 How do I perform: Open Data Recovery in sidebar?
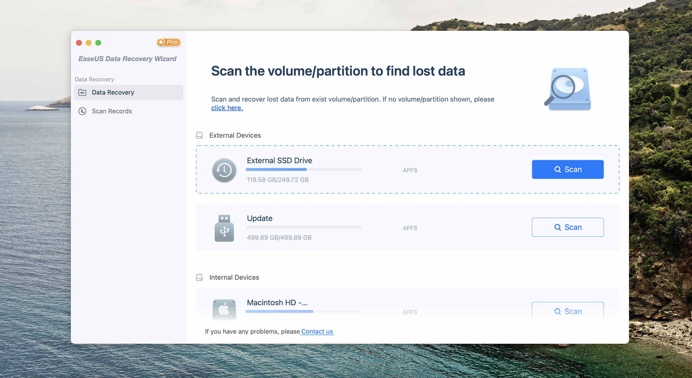coord(128,92)
